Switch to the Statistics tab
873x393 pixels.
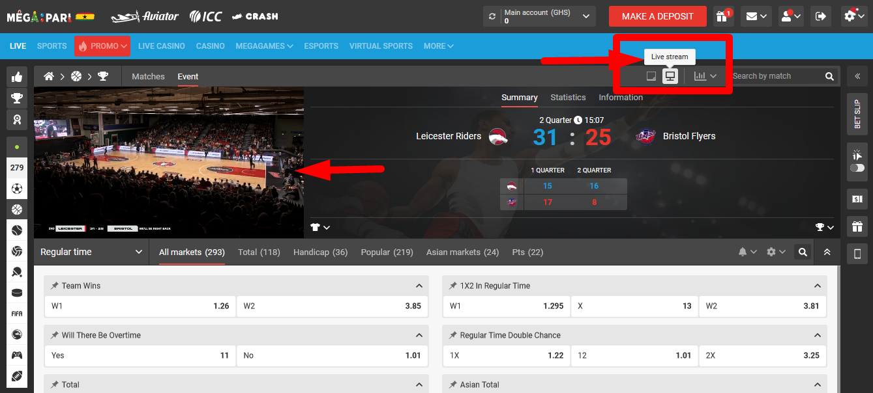click(x=567, y=97)
